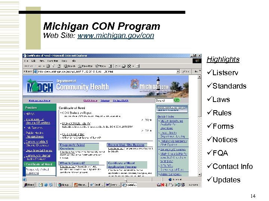Click the Back arrow in IE toolbar
269x201 pixels.
[x=28, y=66]
